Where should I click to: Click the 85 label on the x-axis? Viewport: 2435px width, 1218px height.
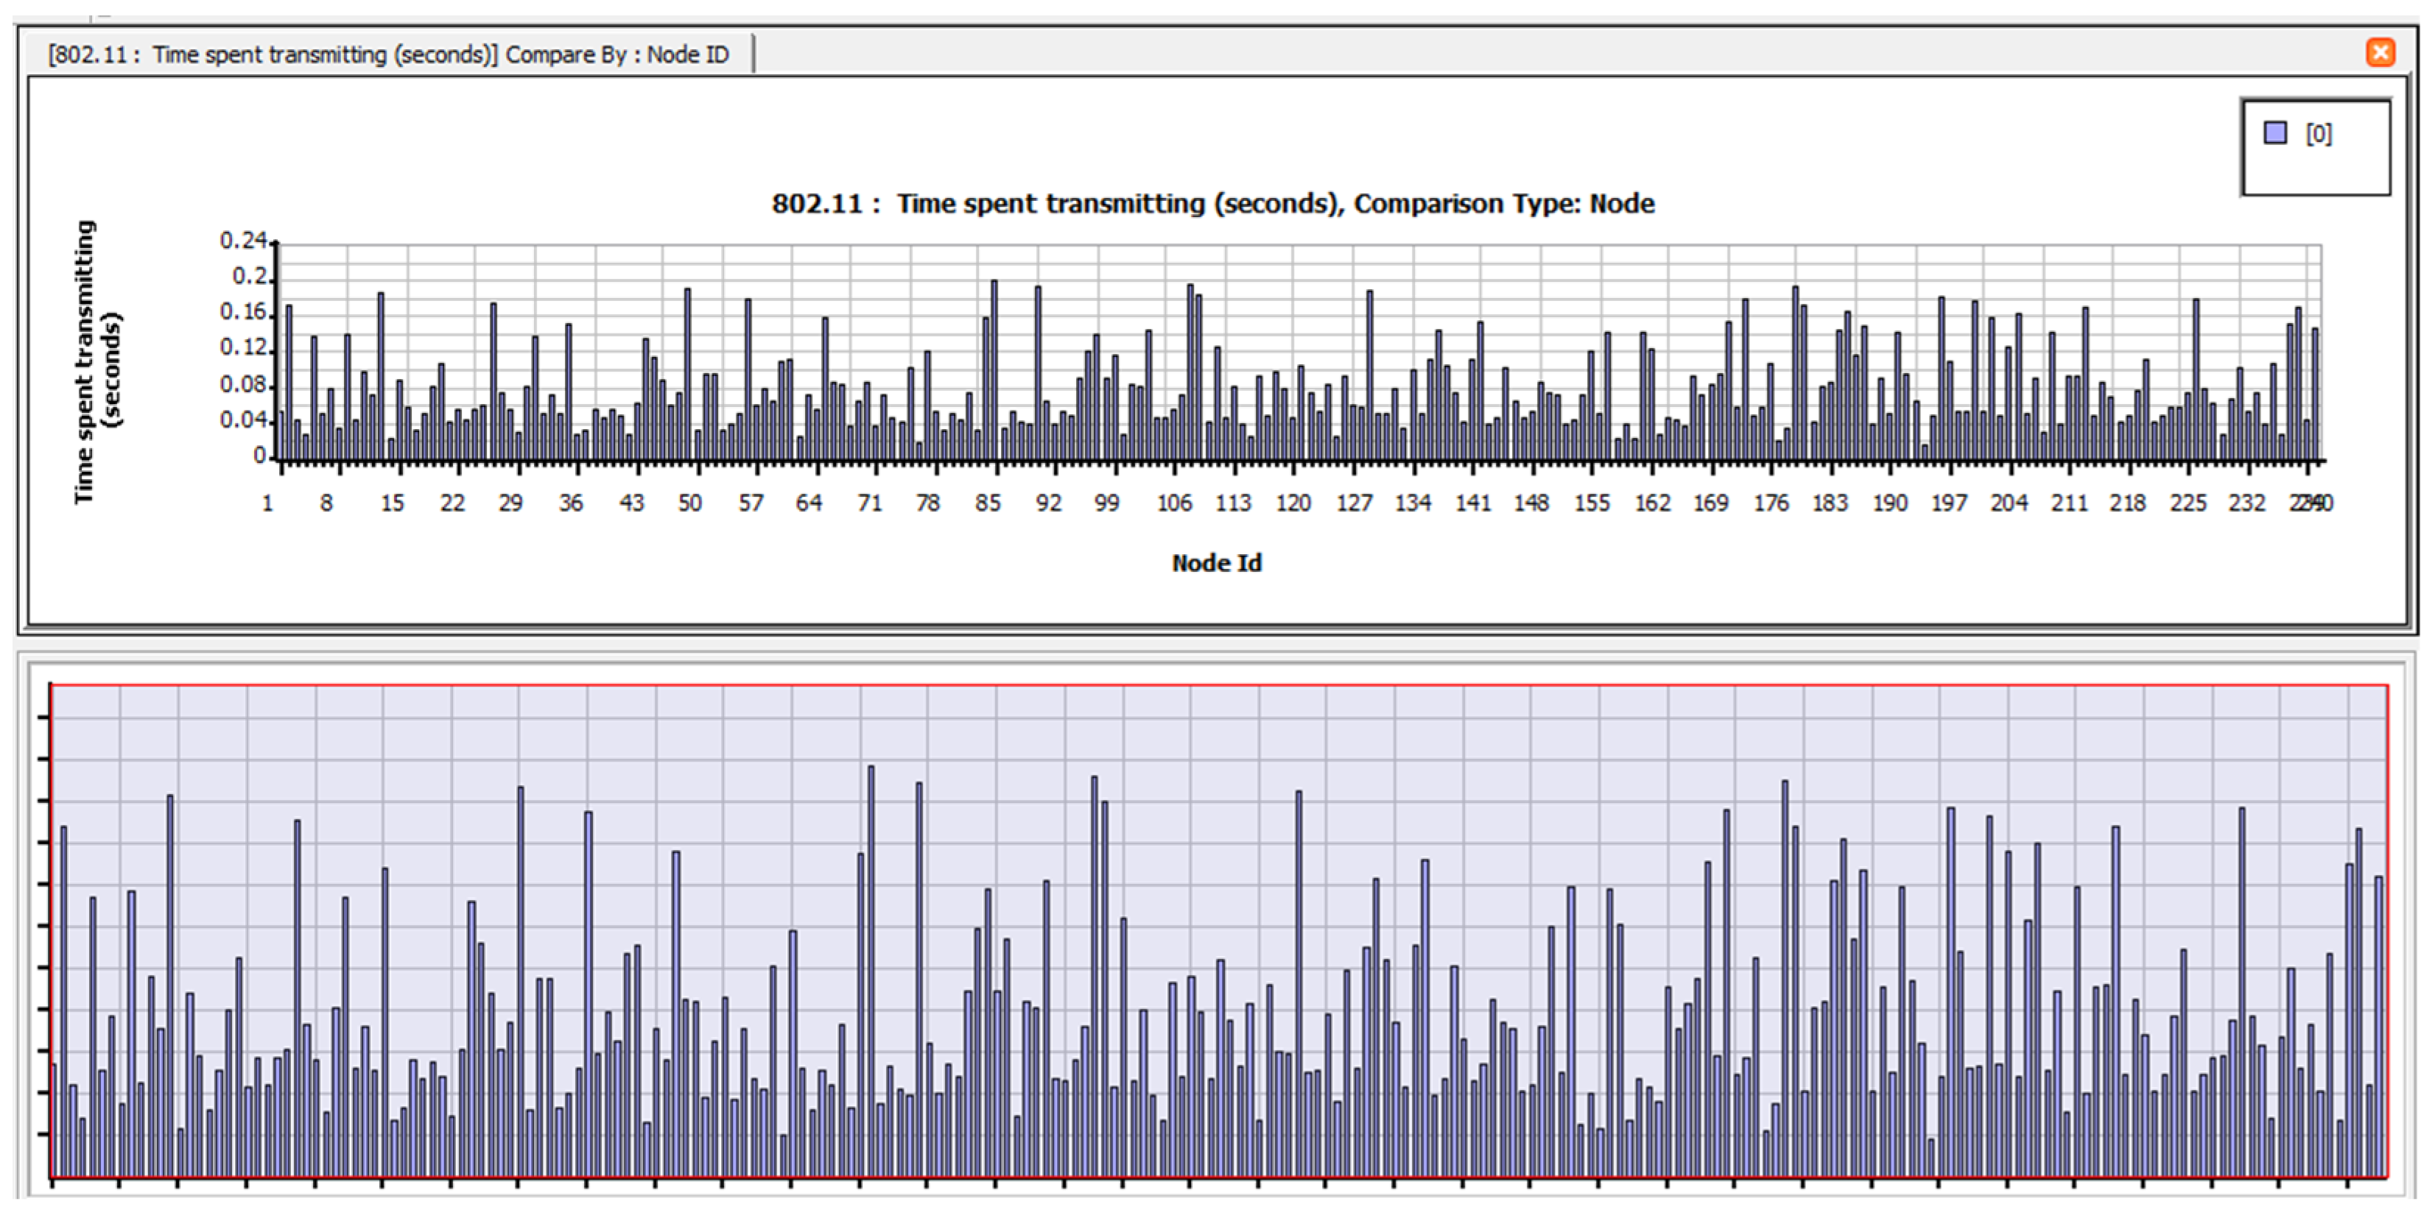tap(988, 503)
